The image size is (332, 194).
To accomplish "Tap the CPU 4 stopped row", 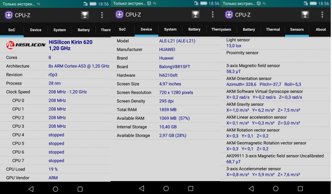I will (55, 135).
